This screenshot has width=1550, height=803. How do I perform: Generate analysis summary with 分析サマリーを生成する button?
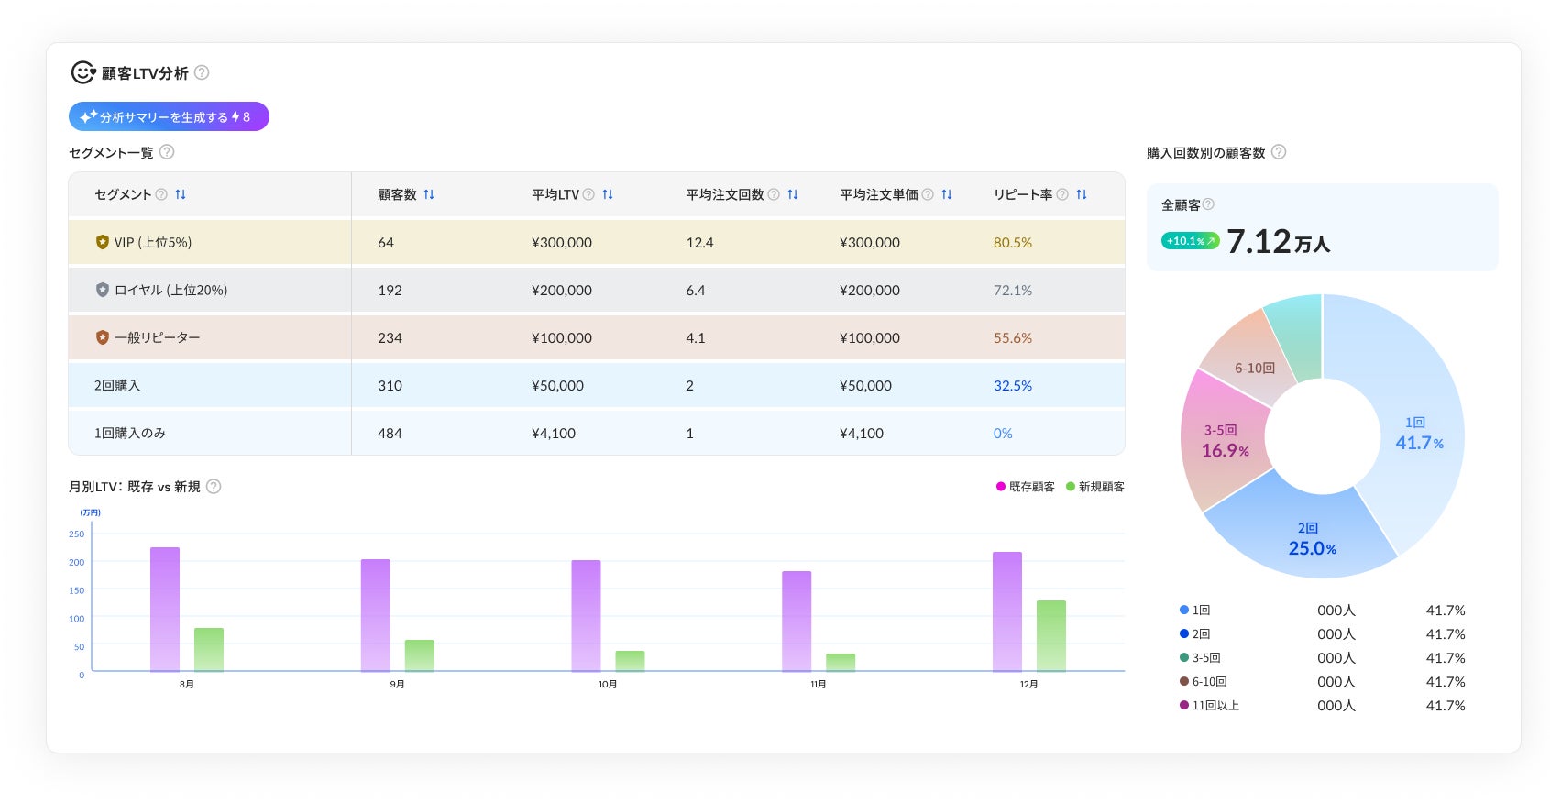[169, 116]
